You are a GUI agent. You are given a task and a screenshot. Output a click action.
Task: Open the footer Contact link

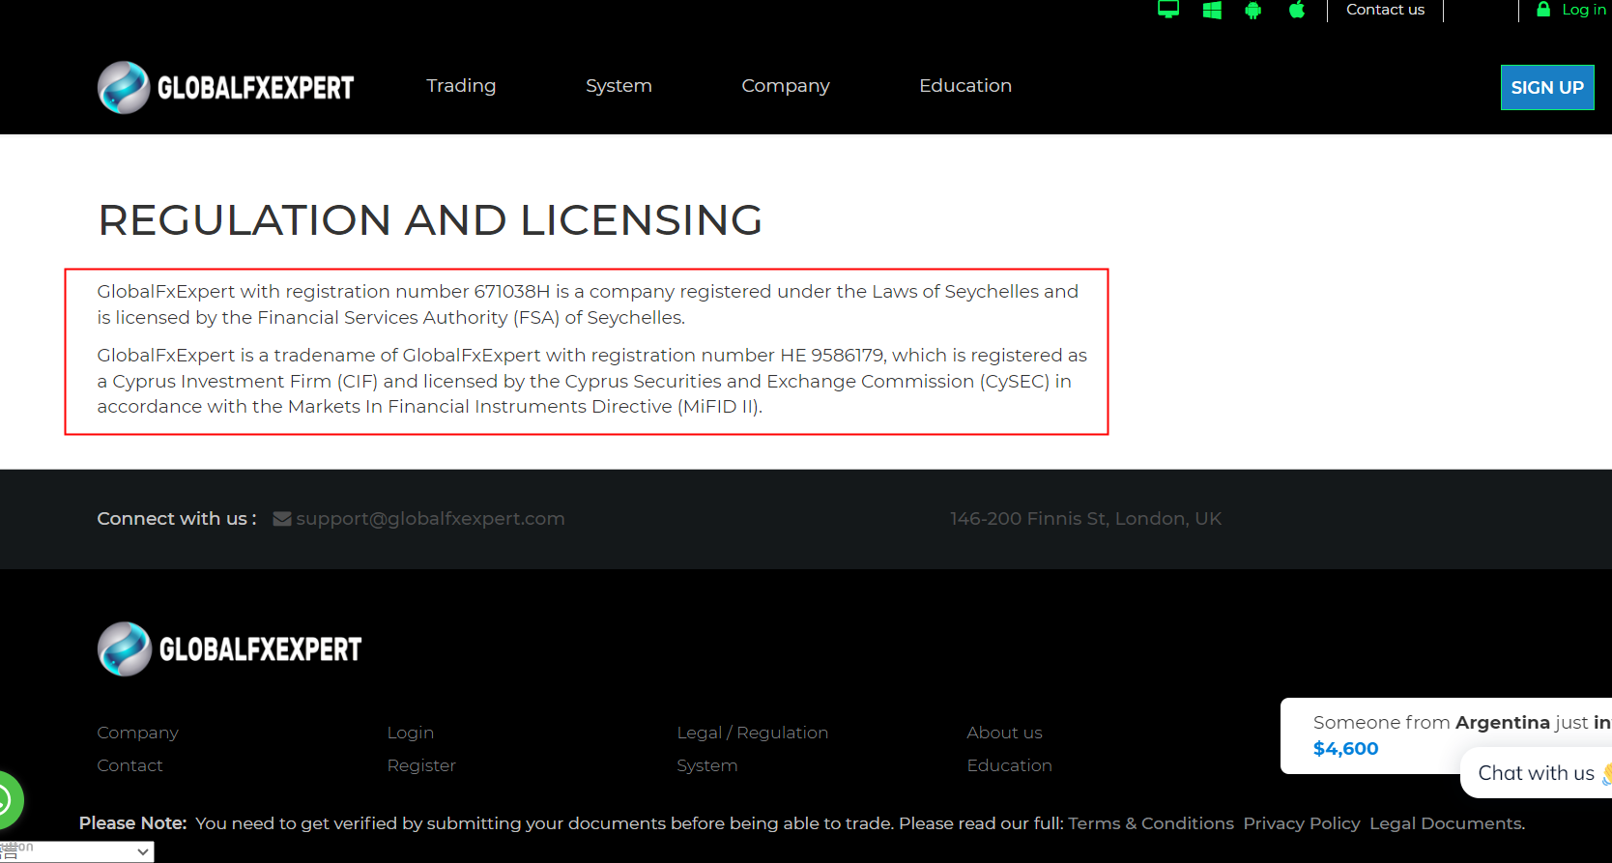[x=130, y=765]
